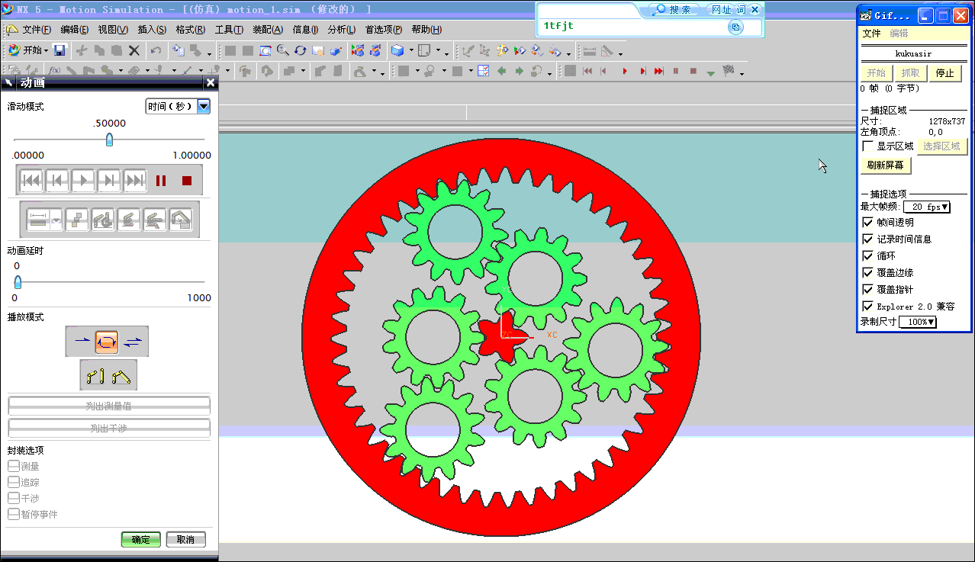Click the shaded cube rendering icon

coord(397,51)
